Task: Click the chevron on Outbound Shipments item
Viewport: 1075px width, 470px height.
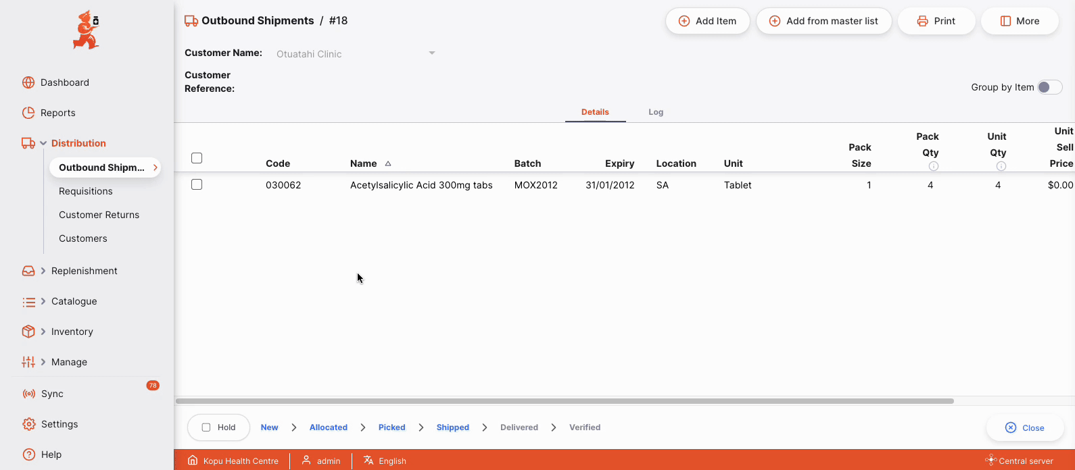Action: 155,167
